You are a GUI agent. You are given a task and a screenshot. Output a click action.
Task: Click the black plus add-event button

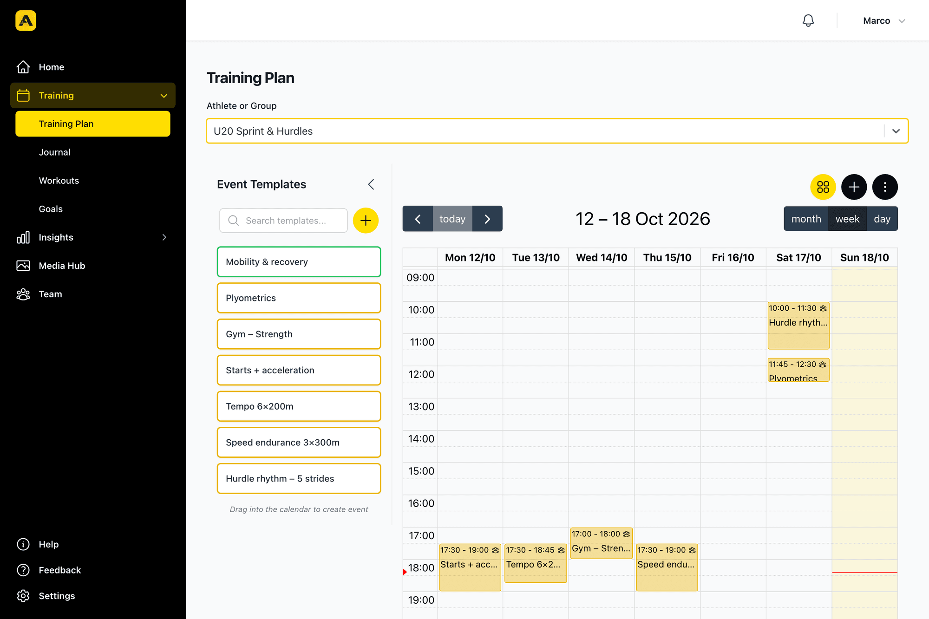pos(854,187)
